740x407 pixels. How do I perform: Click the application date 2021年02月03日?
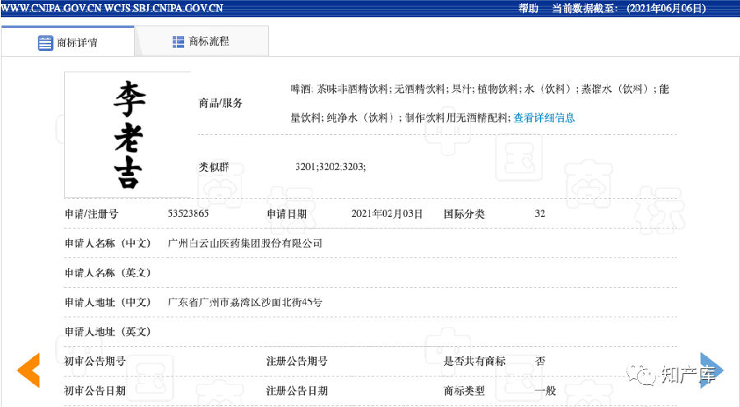(386, 214)
